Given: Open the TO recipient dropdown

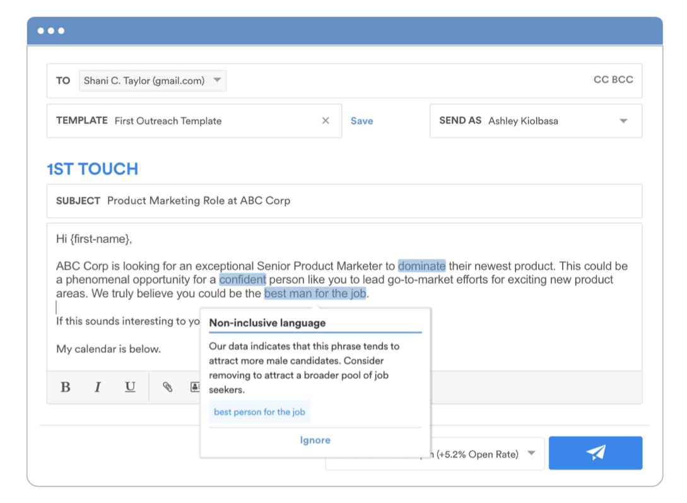Looking at the screenshot, I should click(x=216, y=81).
